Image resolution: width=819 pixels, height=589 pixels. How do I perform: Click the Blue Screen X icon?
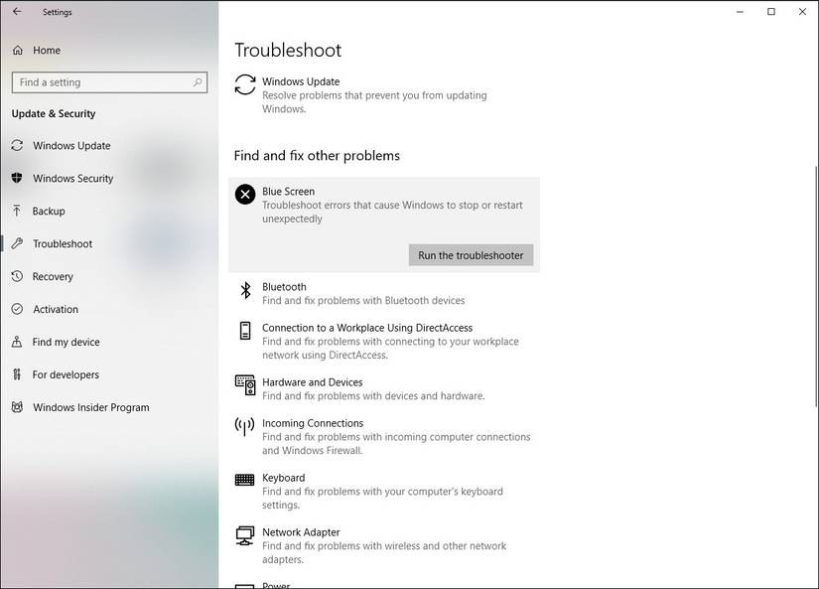(x=245, y=195)
